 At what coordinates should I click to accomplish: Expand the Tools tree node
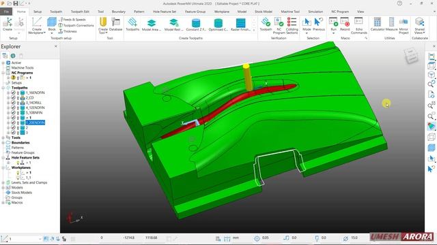(3, 137)
